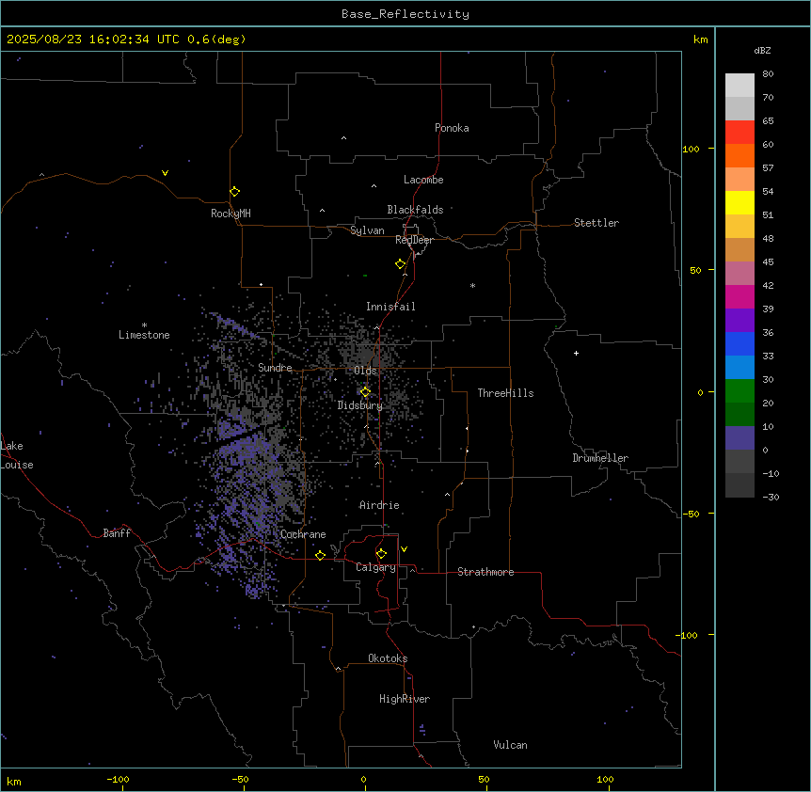
Task: Click the Lacombe town label
Action: pyautogui.click(x=423, y=180)
